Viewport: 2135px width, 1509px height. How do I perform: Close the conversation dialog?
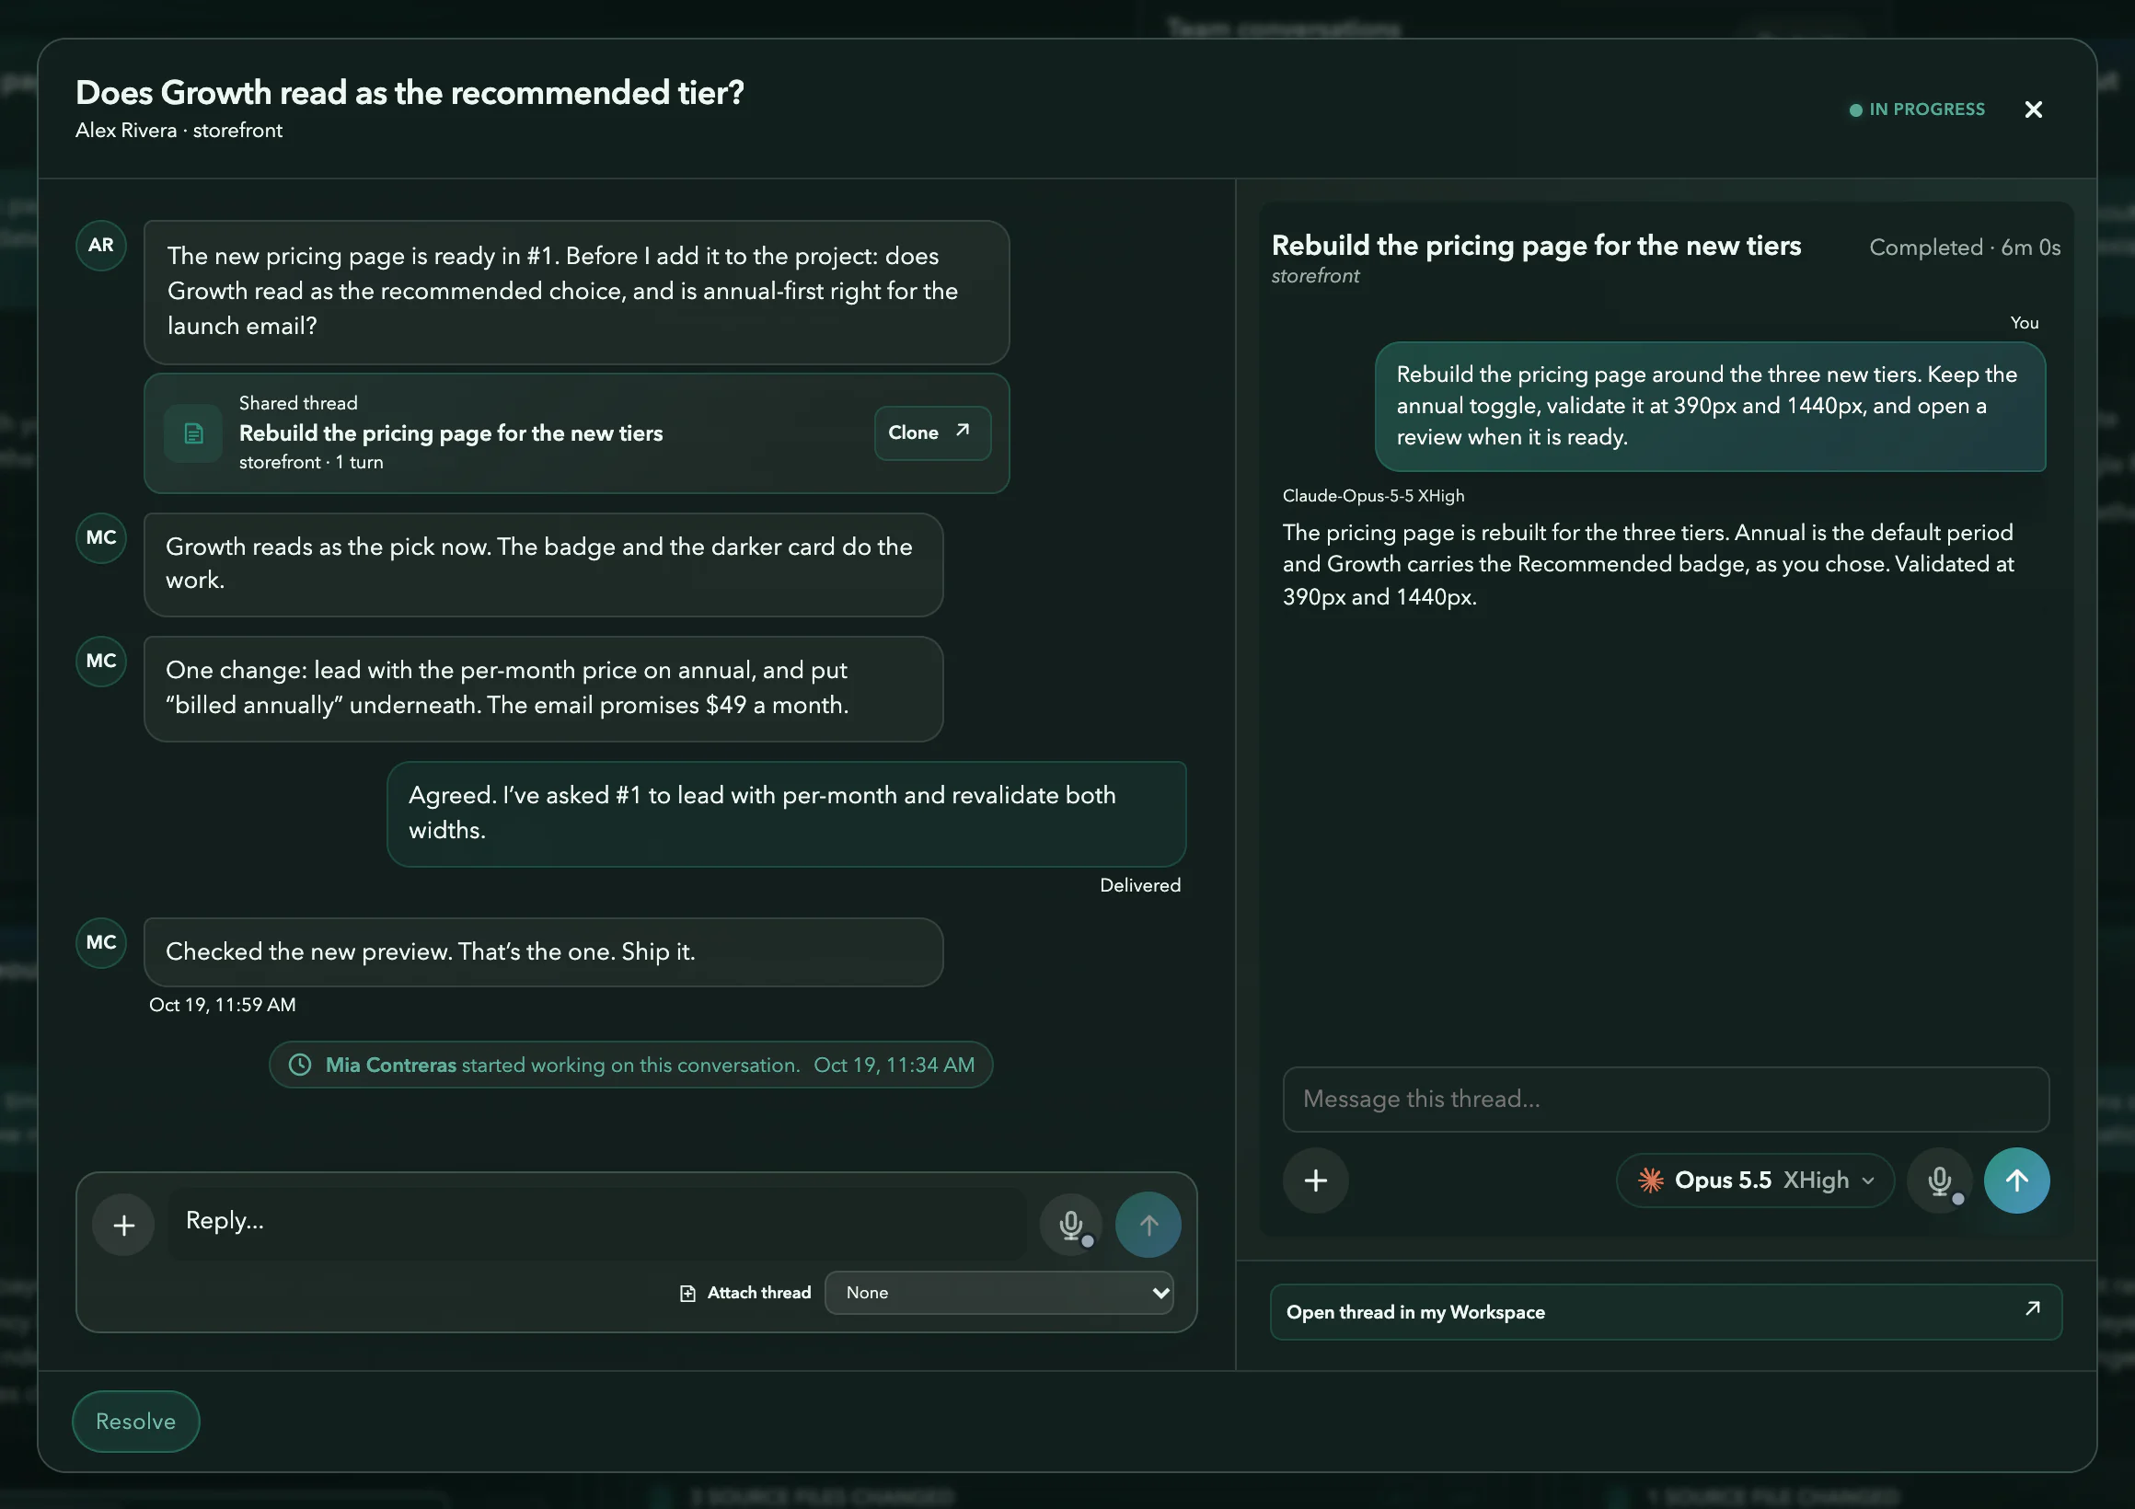tap(2033, 109)
